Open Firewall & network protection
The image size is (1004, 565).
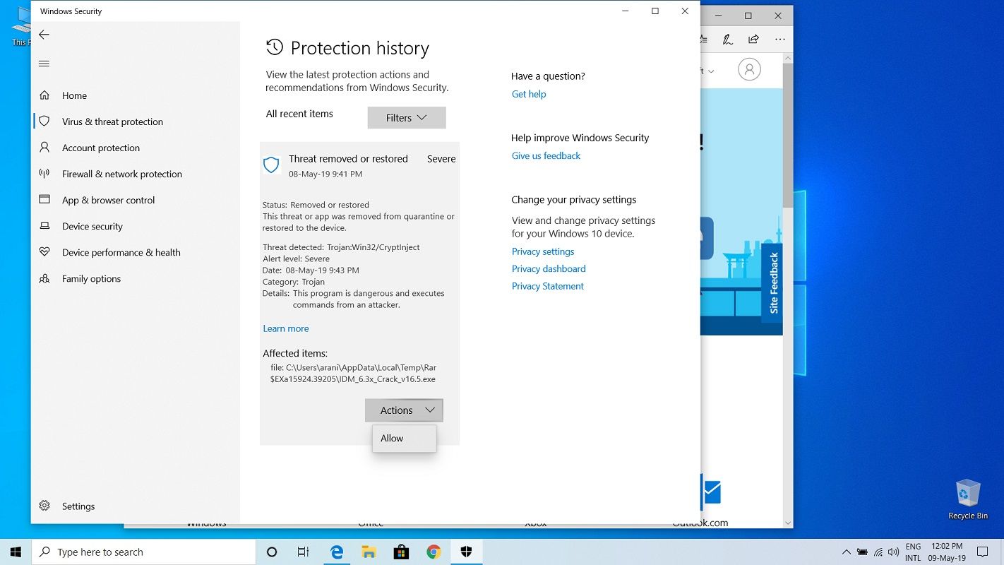point(121,174)
